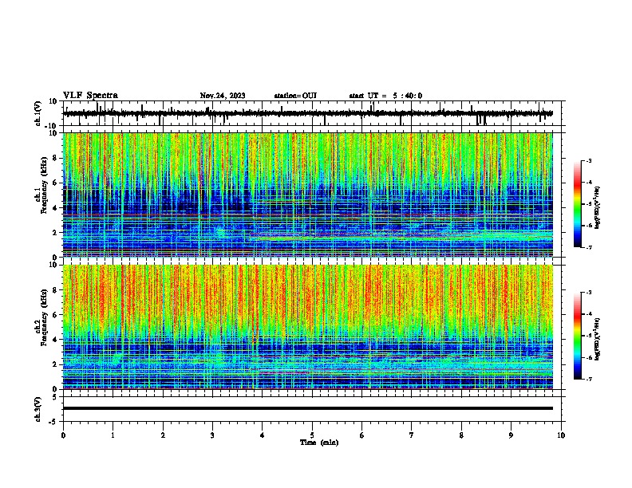Click the ch.2 spectrogram panel
632x488 pixels.
click(x=307, y=327)
